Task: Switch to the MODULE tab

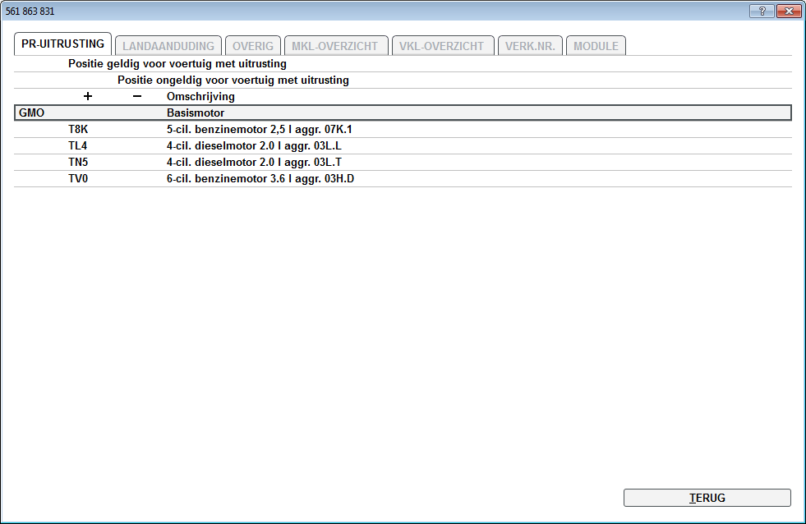Action: pyautogui.click(x=596, y=46)
